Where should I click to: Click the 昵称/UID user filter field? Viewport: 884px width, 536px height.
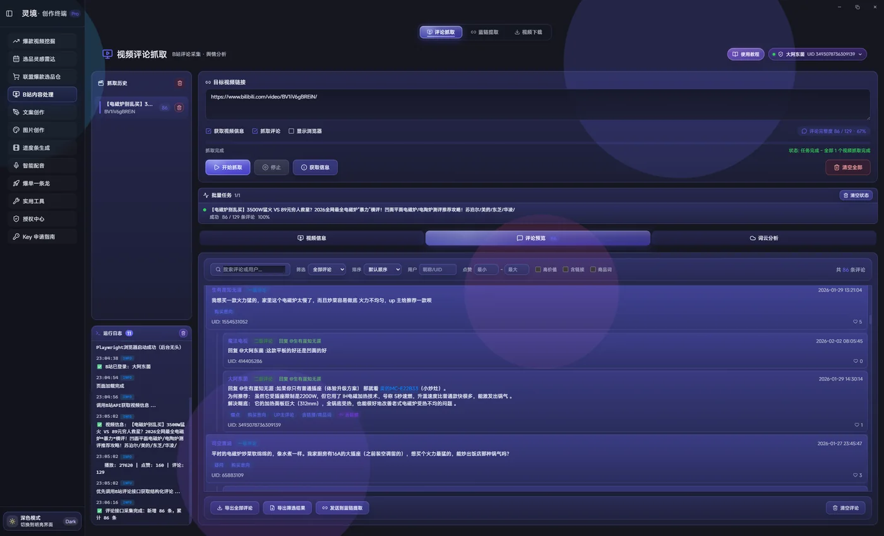pyautogui.click(x=438, y=270)
